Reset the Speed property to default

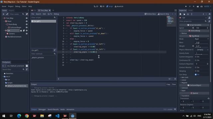pos(193,28)
